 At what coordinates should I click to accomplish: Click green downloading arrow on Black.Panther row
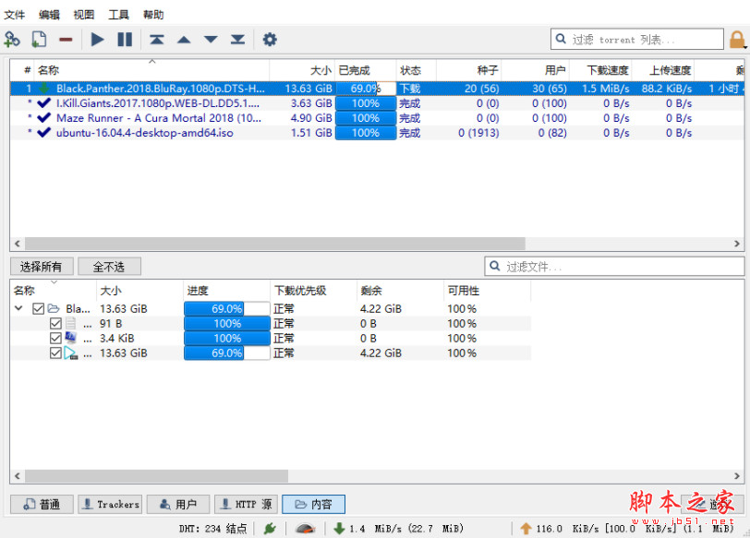[x=44, y=89]
